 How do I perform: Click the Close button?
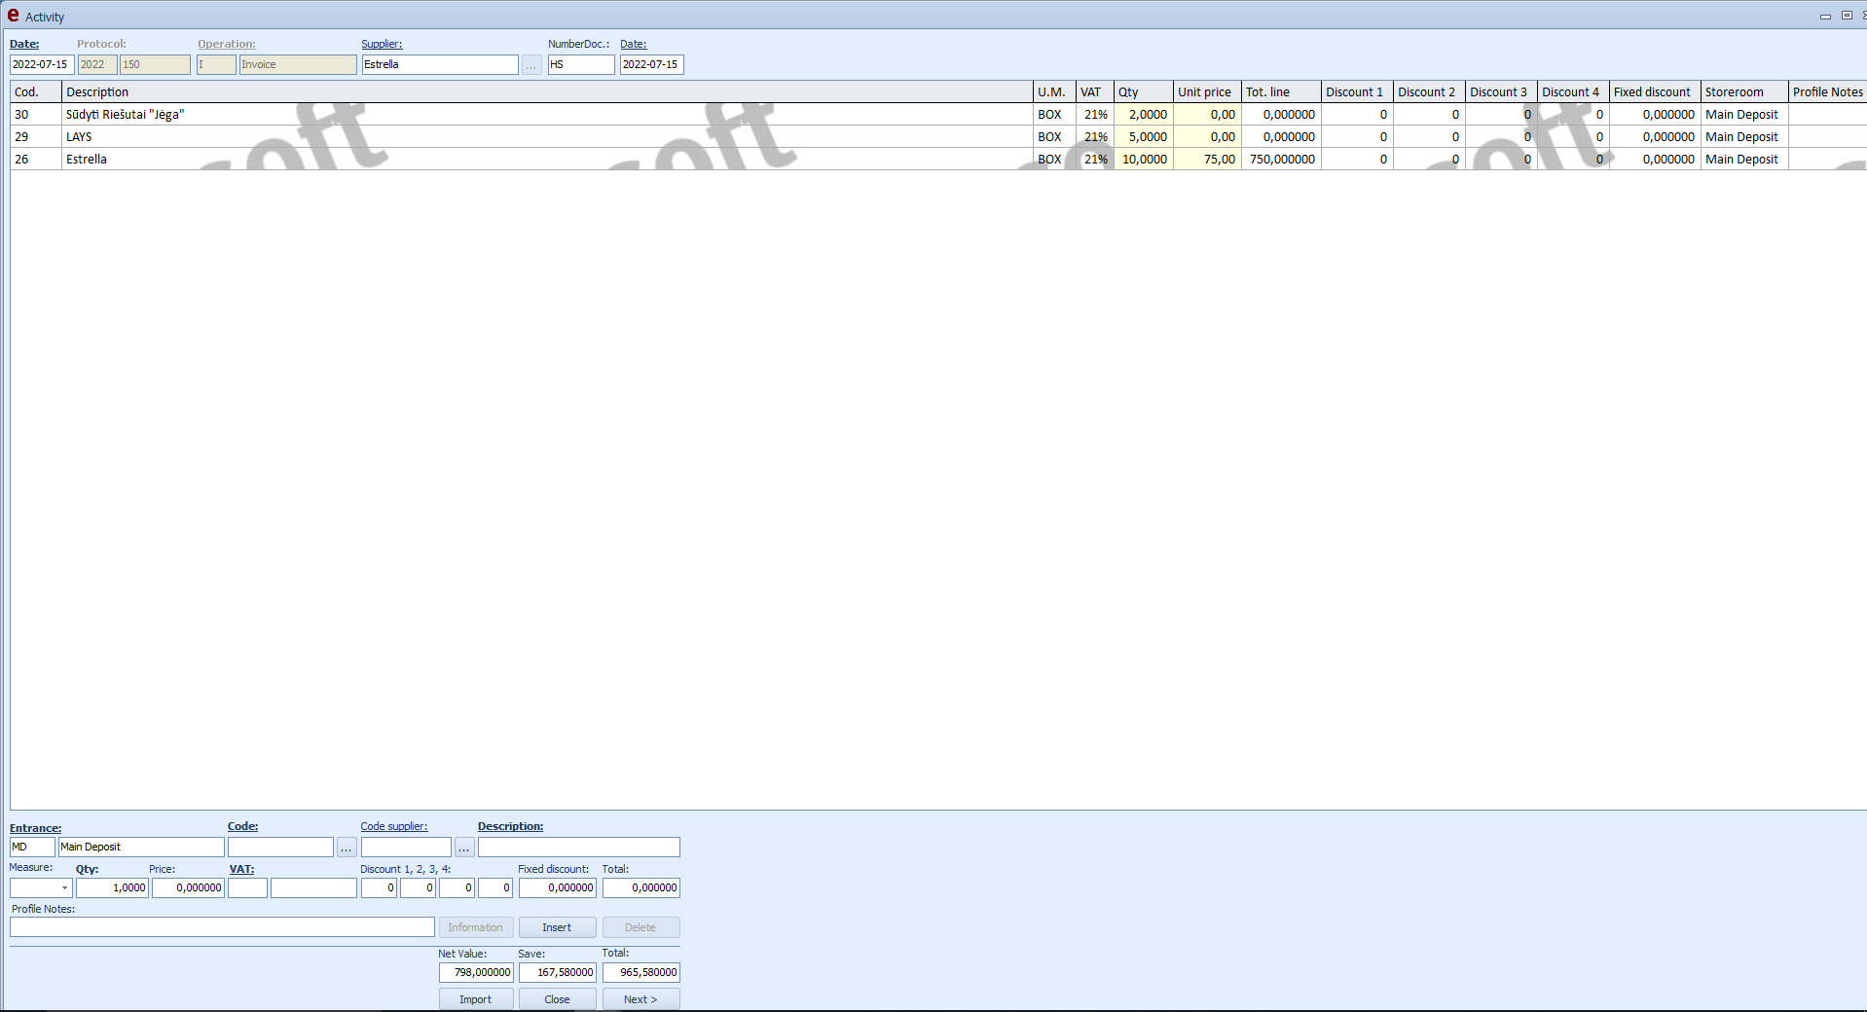(x=557, y=999)
